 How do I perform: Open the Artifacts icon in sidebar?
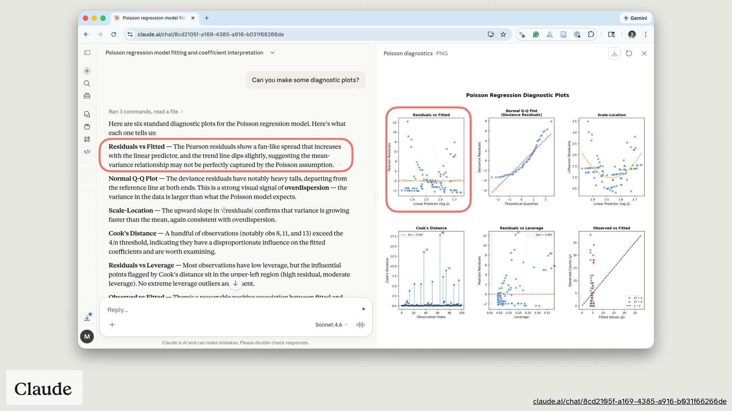point(87,139)
